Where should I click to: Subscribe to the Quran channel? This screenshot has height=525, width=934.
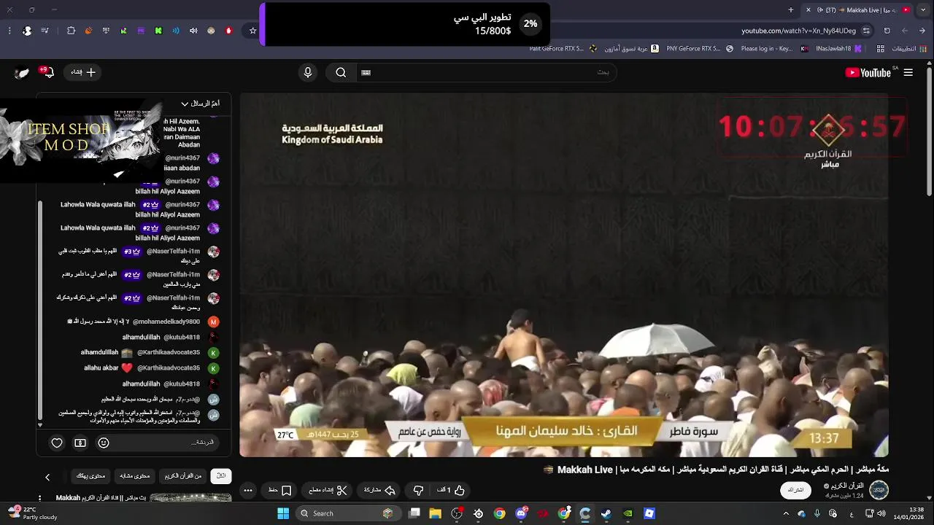click(x=796, y=490)
